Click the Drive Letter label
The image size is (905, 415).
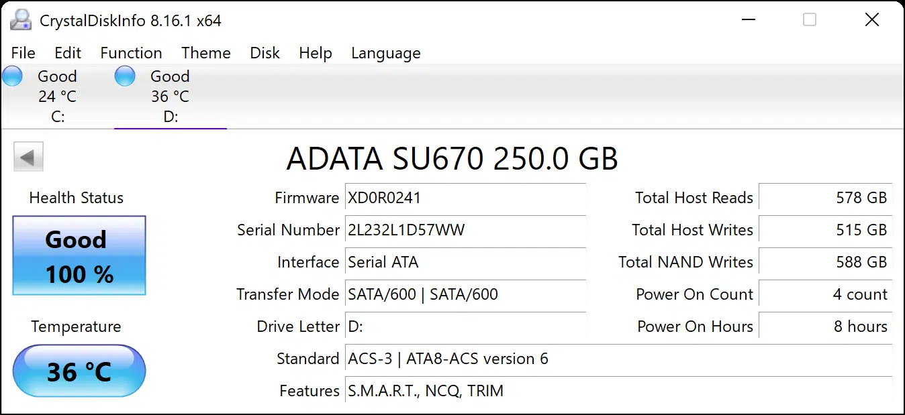point(298,327)
